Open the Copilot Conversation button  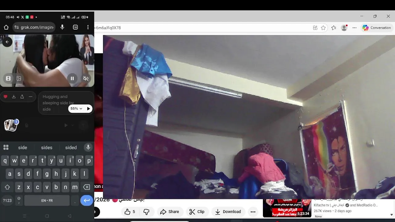377,28
